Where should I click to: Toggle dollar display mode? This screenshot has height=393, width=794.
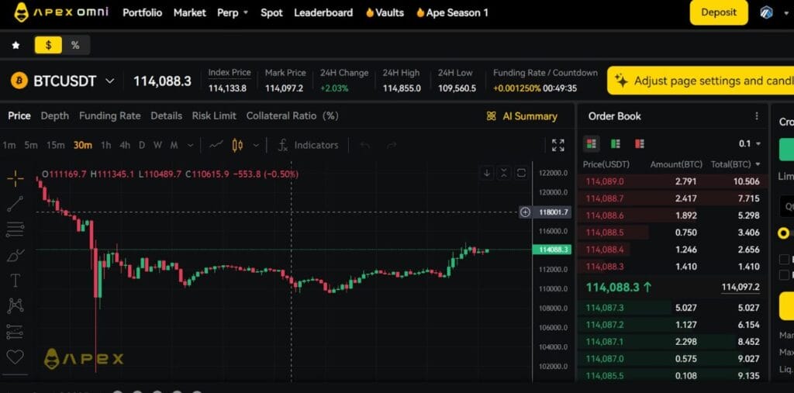[48, 45]
